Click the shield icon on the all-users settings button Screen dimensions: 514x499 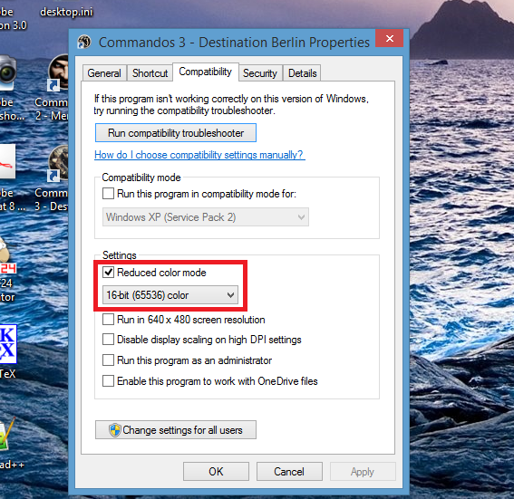(x=115, y=430)
